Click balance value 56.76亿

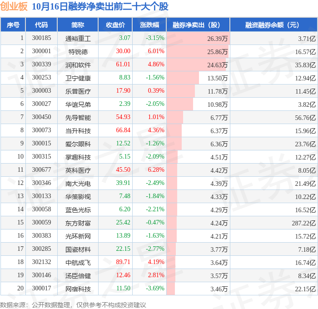305,118
